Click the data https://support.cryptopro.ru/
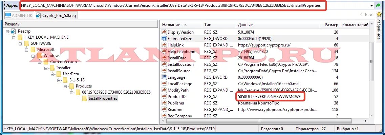This screenshot has height=135, width=385. point(264,45)
